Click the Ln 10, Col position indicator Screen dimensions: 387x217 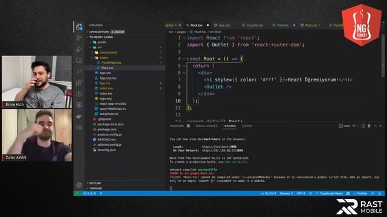point(268,193)
